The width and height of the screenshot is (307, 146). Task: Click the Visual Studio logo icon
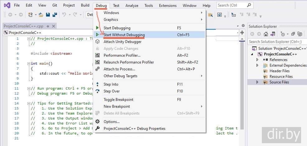[7, 6]
